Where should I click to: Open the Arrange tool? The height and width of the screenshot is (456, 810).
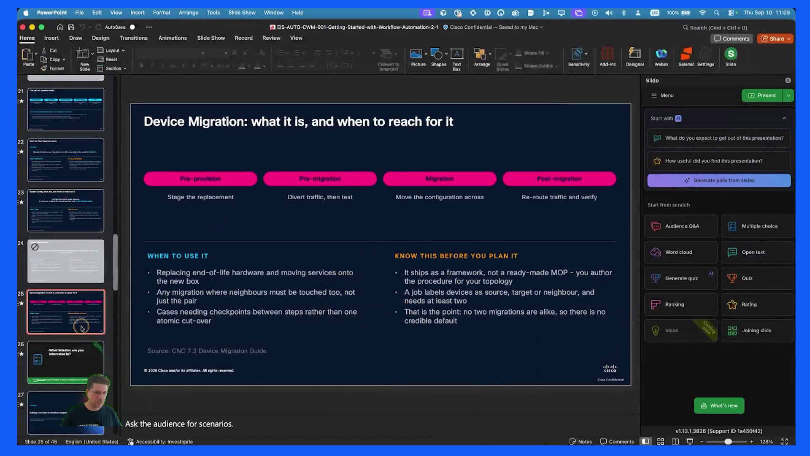coord(482,57)
